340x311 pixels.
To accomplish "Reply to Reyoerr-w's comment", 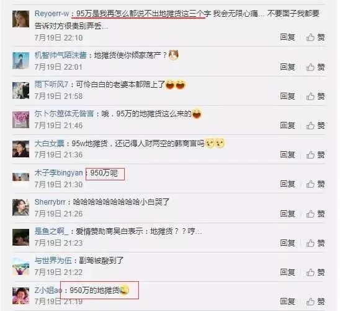I will [287, 37].
